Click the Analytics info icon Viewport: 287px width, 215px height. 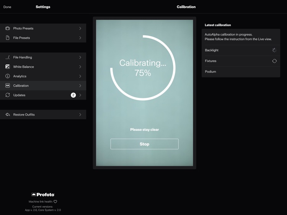click(8, 76)
